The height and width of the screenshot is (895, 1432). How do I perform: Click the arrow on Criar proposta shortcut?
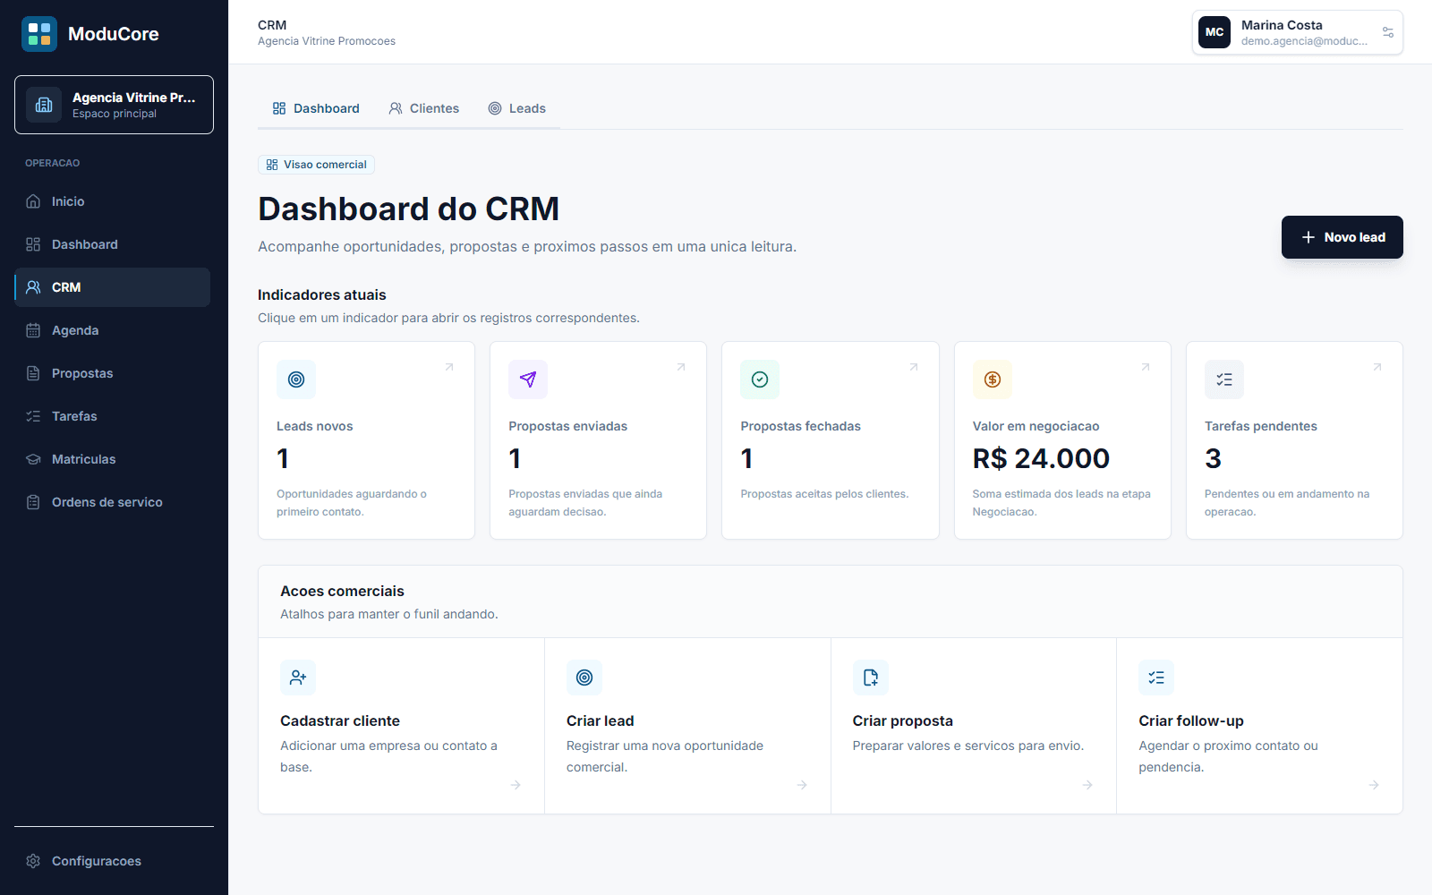(x=1087, y=785)
